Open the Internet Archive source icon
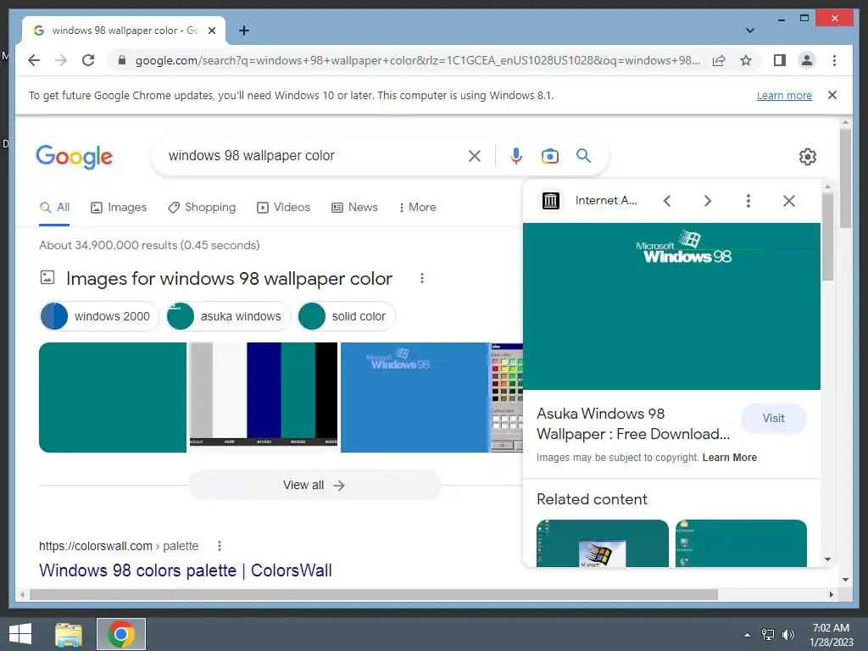868x651 pixels. pyautogui.click(x=550, y=201)
